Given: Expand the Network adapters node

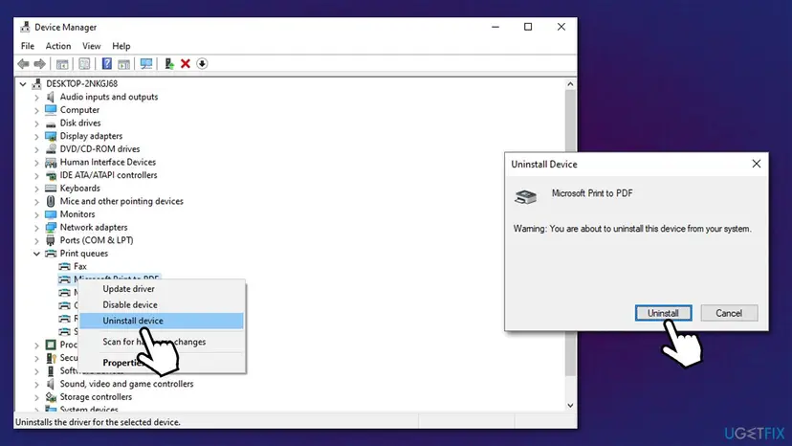Looking at the screenshot, I should 36,228.
